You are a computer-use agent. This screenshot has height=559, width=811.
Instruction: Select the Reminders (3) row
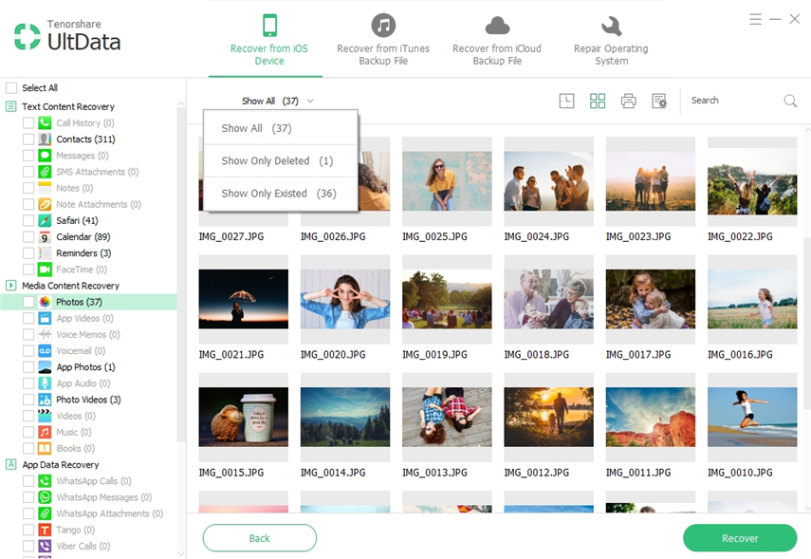click(88, 253)
